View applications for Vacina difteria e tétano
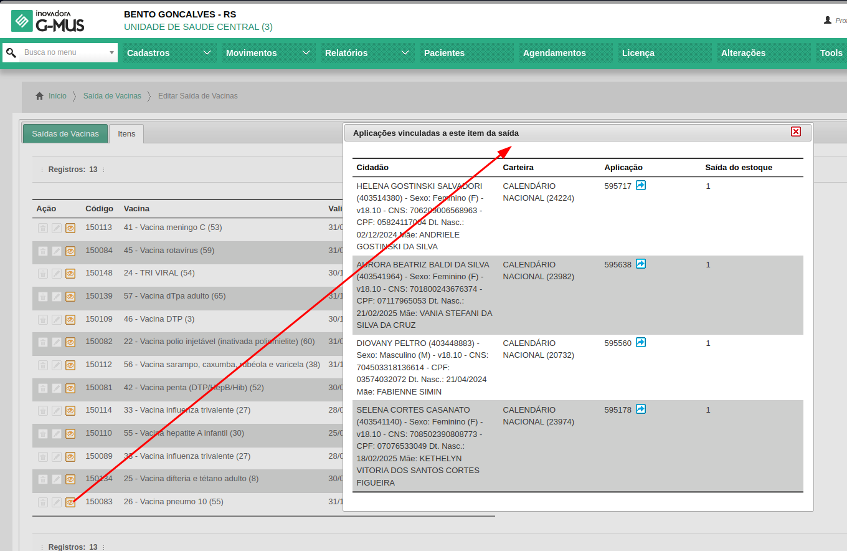 (70, 479)
